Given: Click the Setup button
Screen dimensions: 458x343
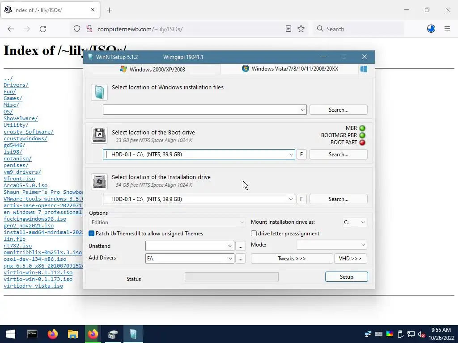Looking at the screenshot, I should point(347,277).
